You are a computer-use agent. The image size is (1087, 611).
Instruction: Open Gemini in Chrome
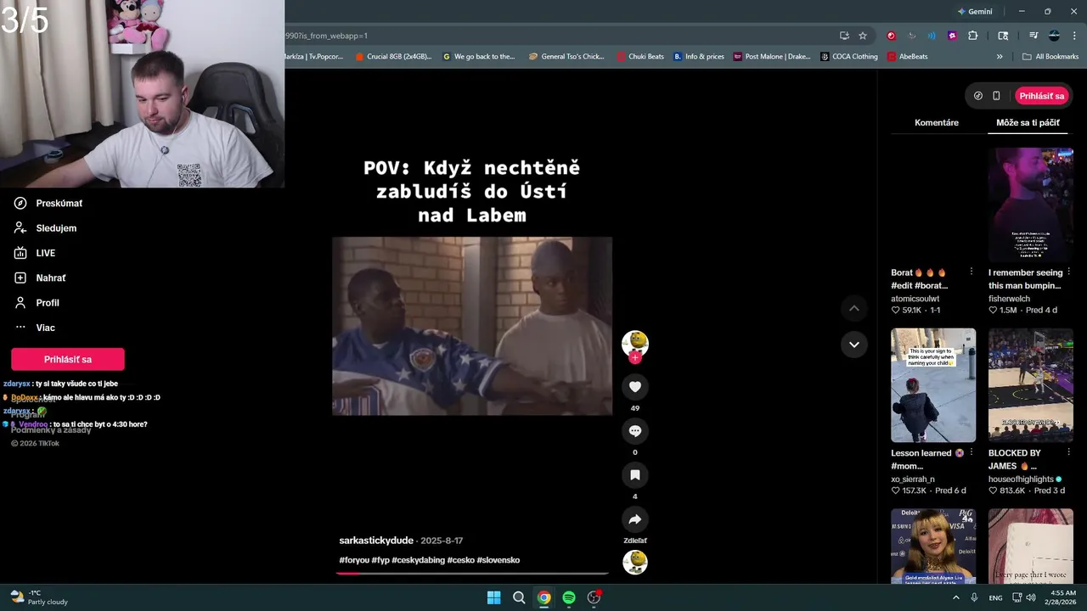[975, 12]
